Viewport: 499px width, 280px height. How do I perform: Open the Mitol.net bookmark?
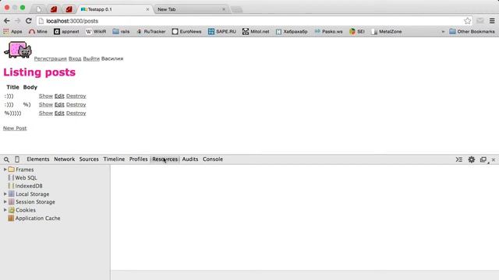(x=256, y=31)
